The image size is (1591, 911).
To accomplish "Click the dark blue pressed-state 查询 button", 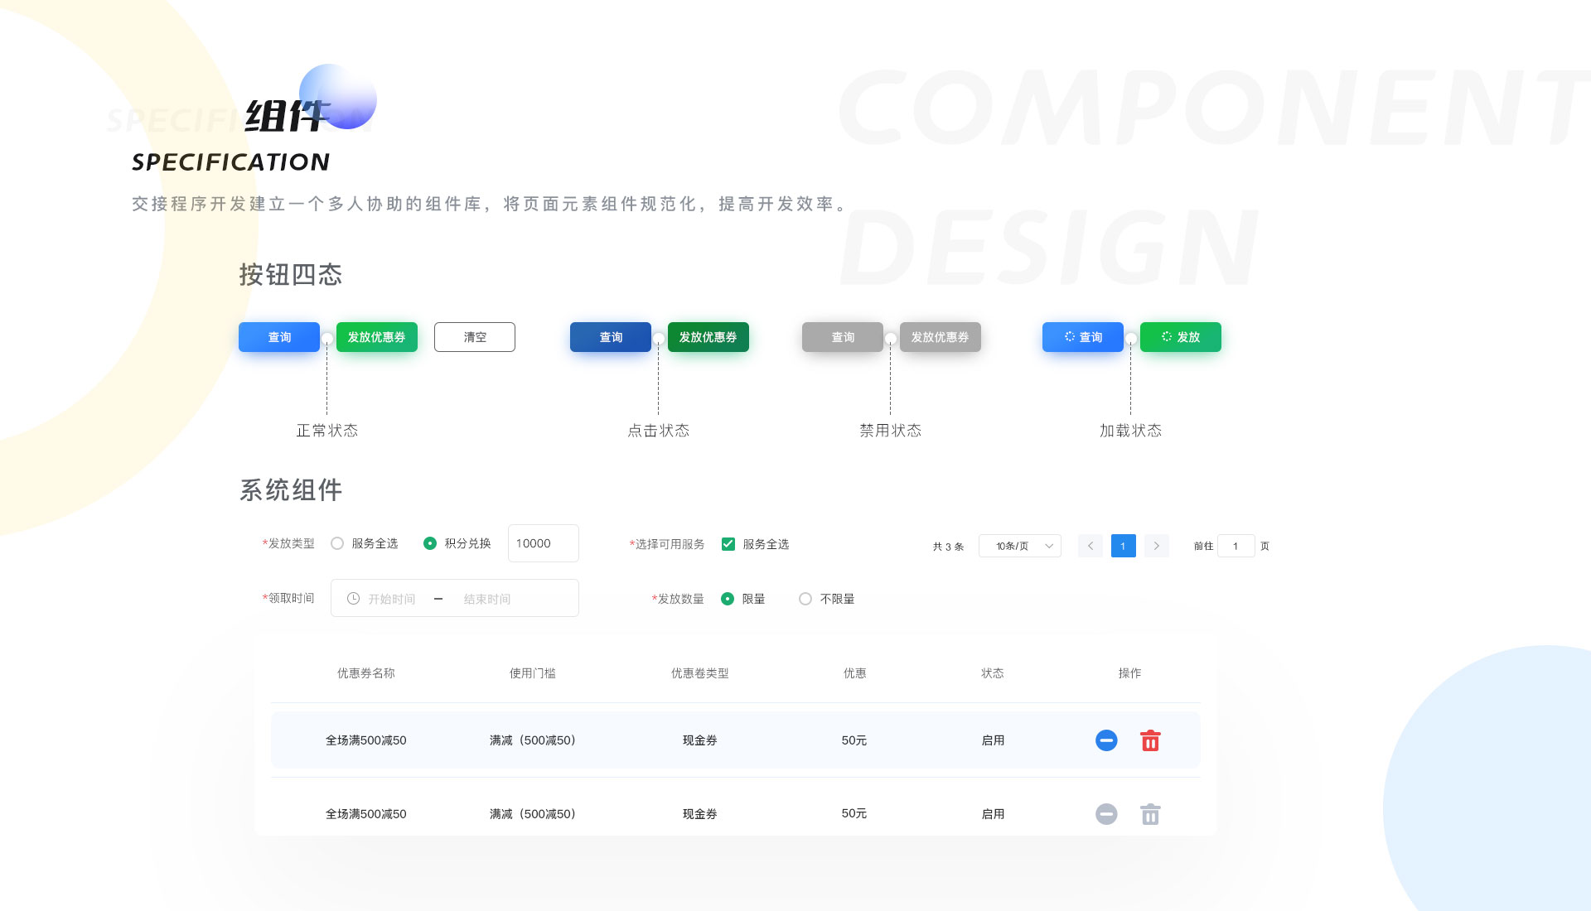I will pos(611,337).
